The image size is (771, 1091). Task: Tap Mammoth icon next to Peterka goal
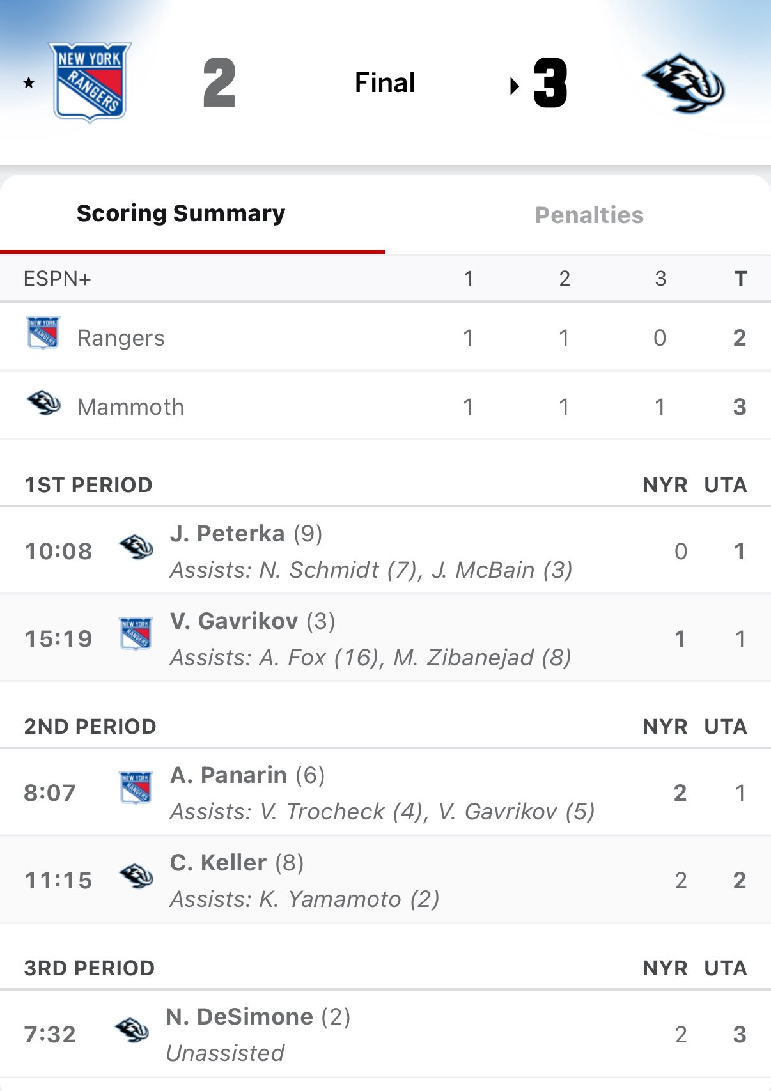tap(136, 547)
